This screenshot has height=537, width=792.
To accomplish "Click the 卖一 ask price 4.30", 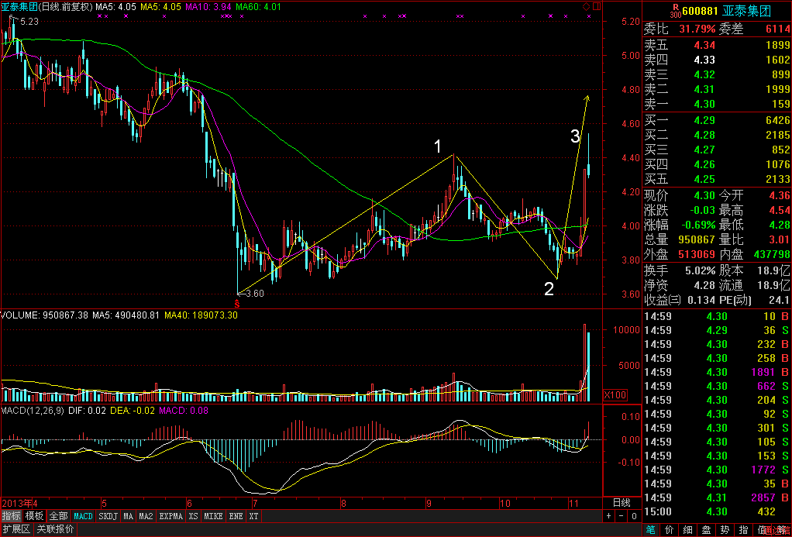I will tap(704, 104).
